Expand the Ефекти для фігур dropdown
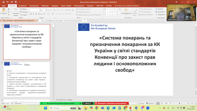The height and width of the screenshot is (111, 197). [x=146, y=14]
